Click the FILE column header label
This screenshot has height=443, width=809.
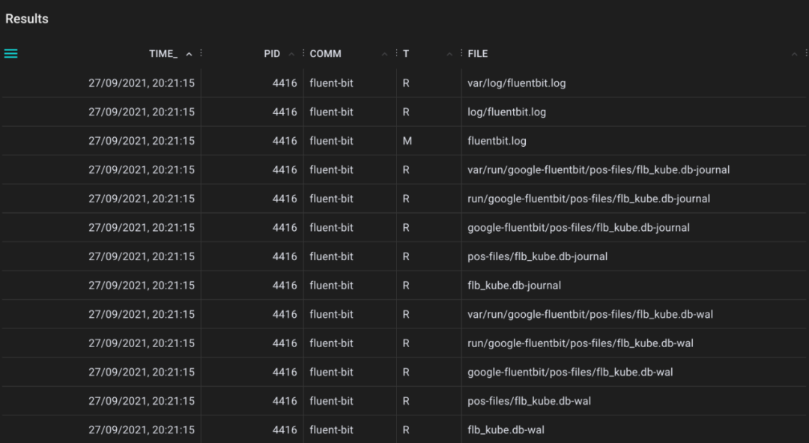[x=478, y=54]
